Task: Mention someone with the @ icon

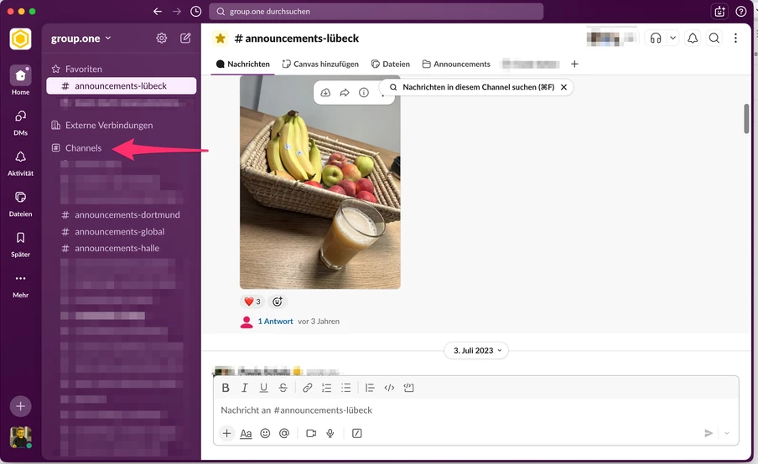Action: (284, 433)
